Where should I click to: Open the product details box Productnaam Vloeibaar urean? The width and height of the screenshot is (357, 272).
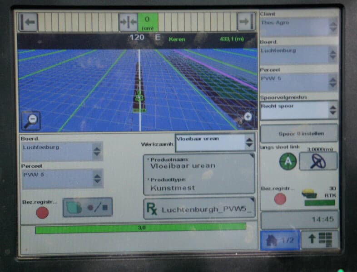pyautogui.click(x=199, y=175)
